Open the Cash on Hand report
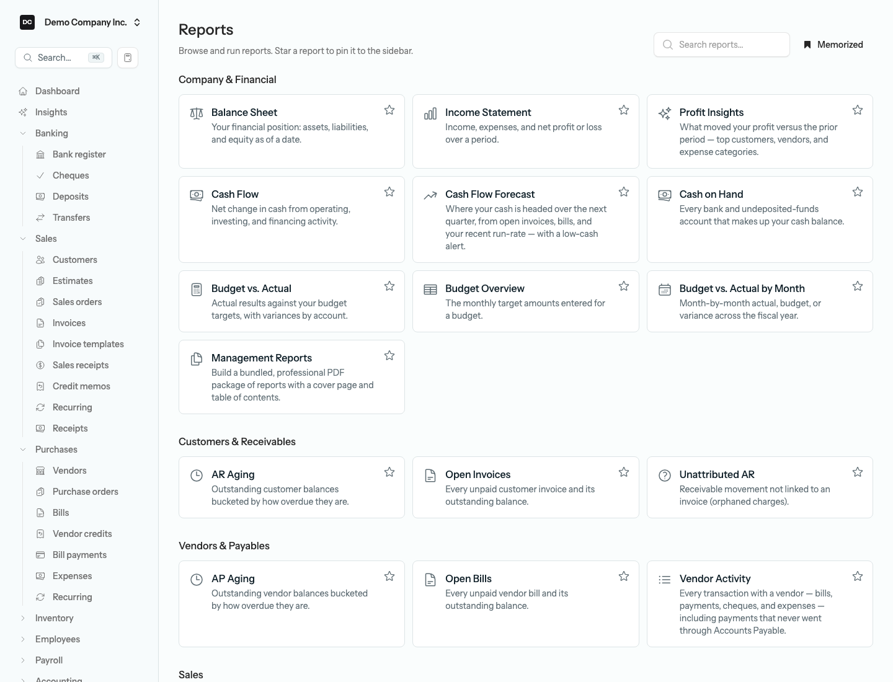 click(760, 219)
